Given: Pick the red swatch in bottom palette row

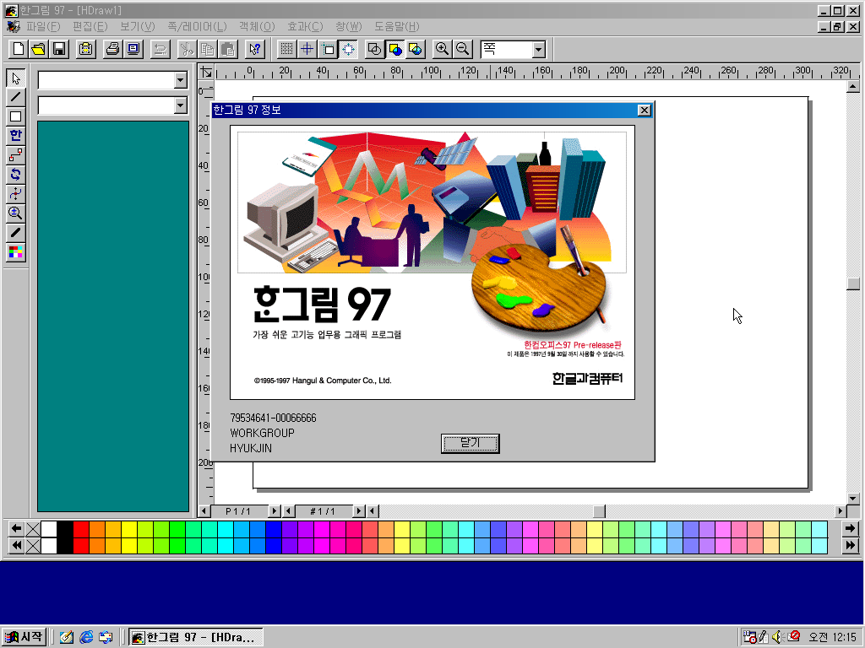Looking at the screenshot, I should (x=81, y=546).
